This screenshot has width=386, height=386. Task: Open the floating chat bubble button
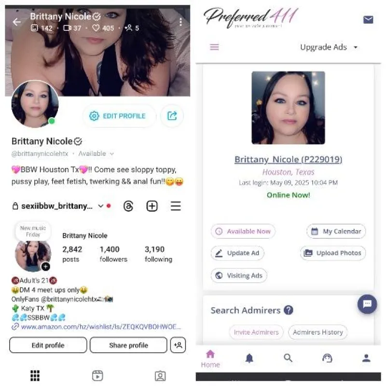point(367,304)
